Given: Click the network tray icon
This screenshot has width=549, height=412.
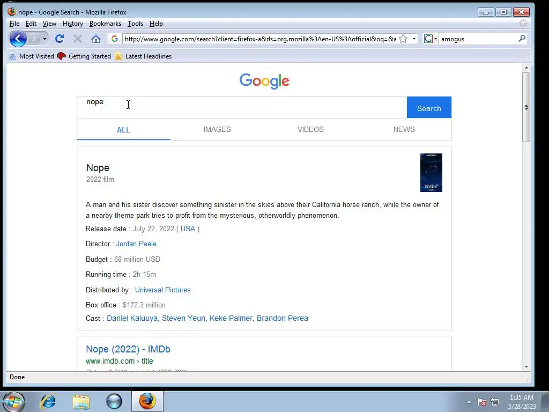Looking at the screenshot, I should [495, 402].
